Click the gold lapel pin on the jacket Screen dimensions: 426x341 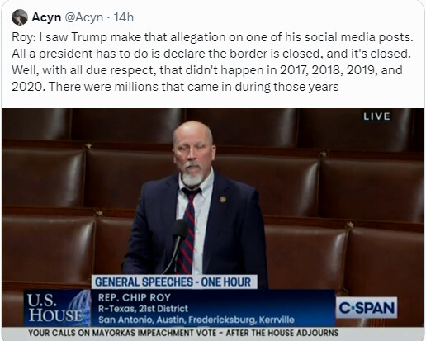[x=223, y=199]
